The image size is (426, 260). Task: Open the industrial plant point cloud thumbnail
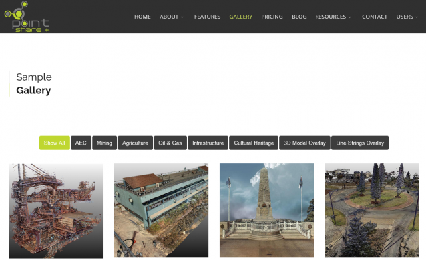point(56,211)
